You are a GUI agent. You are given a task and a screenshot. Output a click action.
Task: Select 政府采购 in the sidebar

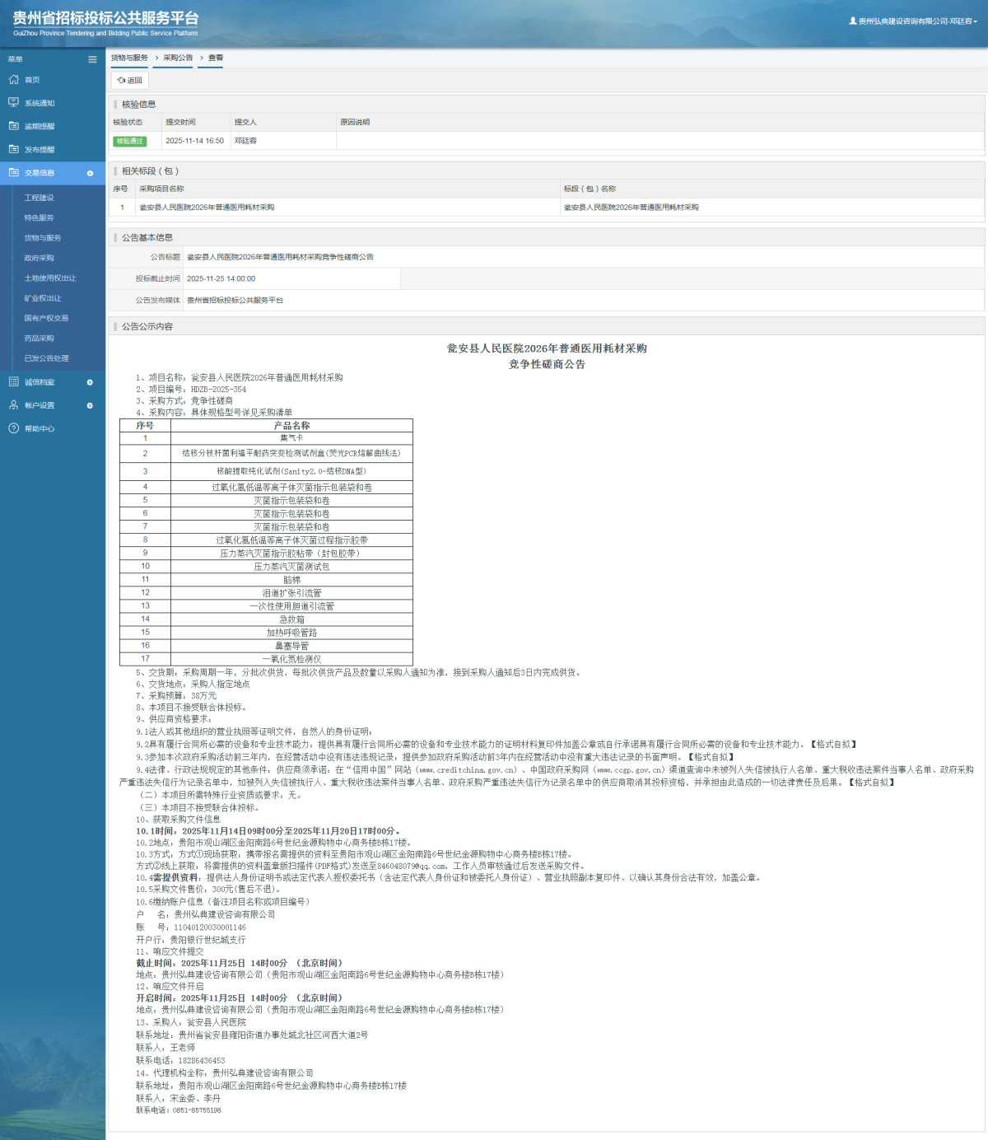[39, 258]
